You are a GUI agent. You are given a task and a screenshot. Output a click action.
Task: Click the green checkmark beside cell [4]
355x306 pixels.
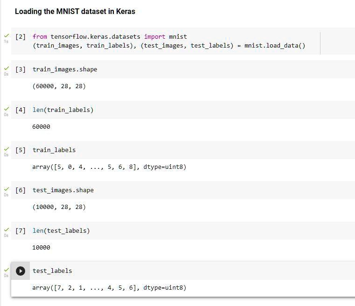click(x=7, y=109)
